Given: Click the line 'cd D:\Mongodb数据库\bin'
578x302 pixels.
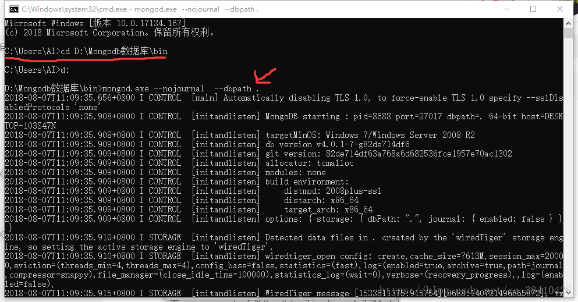Looking at the screenshot, I should (114, 51).
